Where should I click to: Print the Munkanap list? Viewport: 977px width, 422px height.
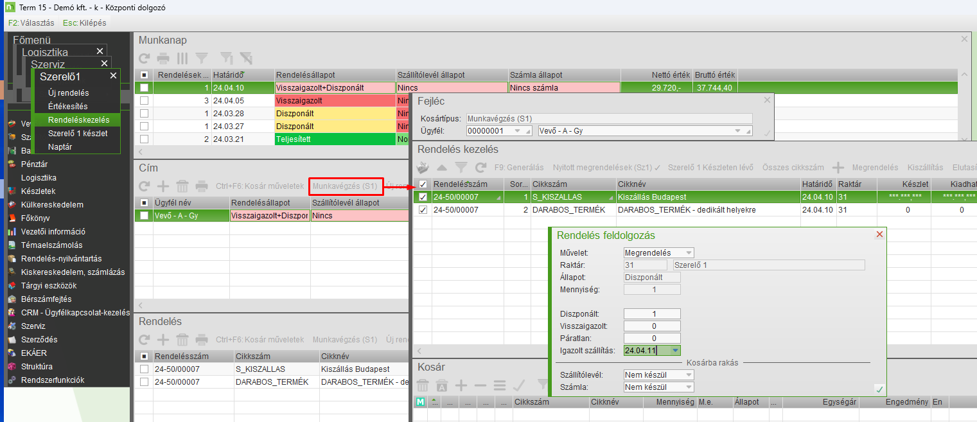click(x=163, y=58)
